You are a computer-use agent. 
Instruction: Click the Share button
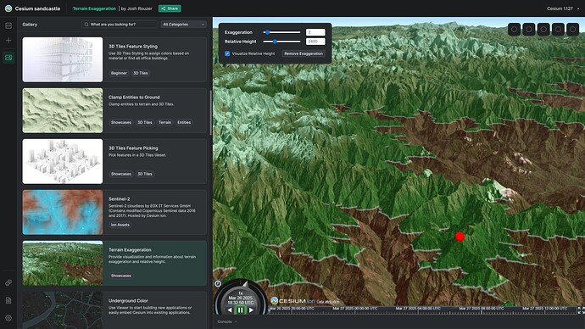[x=170, y=8]
